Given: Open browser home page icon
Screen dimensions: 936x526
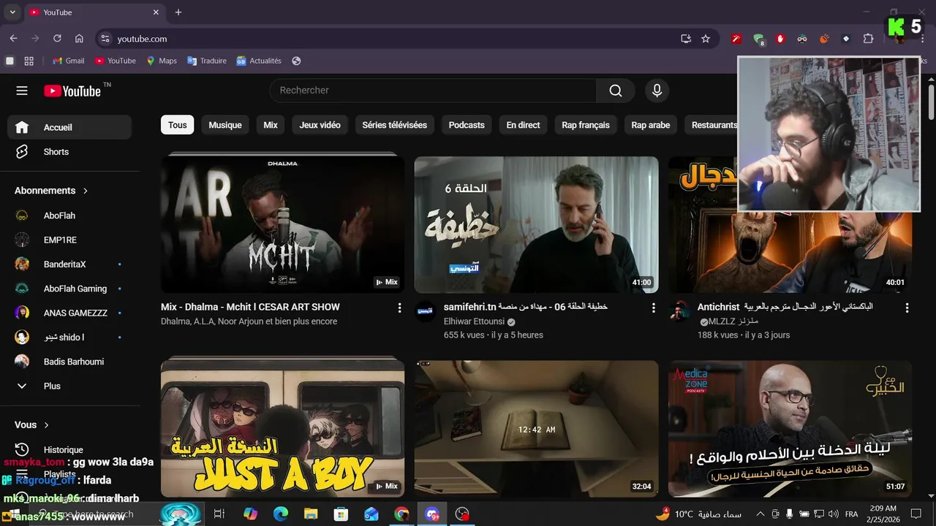Looking at the screenshot, I should click(x=79, y=39).
